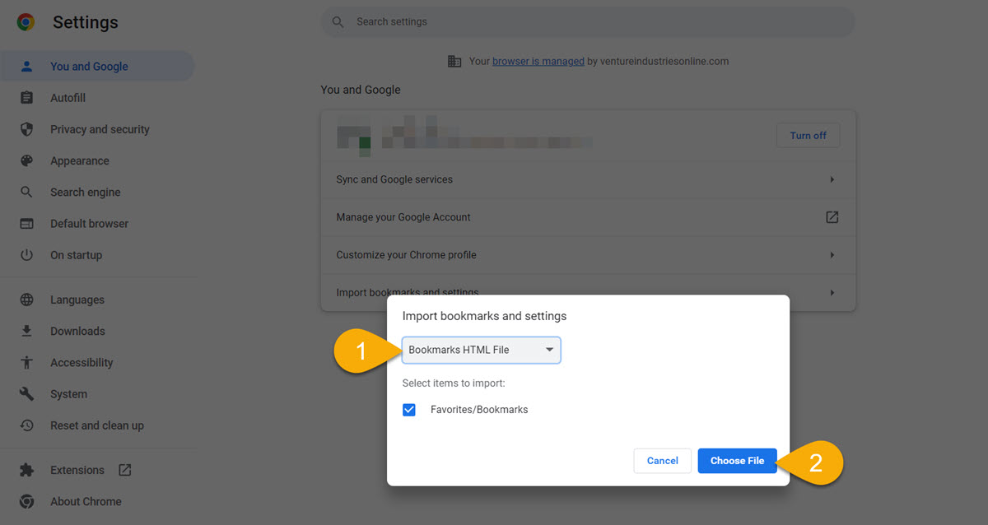This screenshot has height=525, width=988.
Task: Open Reset and clean up settings
Action: click(x=97, y=425)
